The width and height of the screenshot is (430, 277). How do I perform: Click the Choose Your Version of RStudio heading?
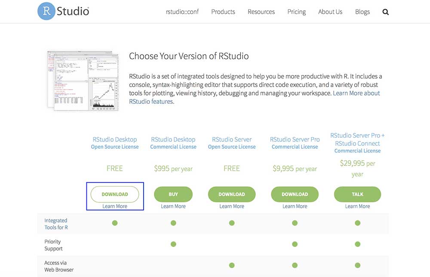coord(189,56)
